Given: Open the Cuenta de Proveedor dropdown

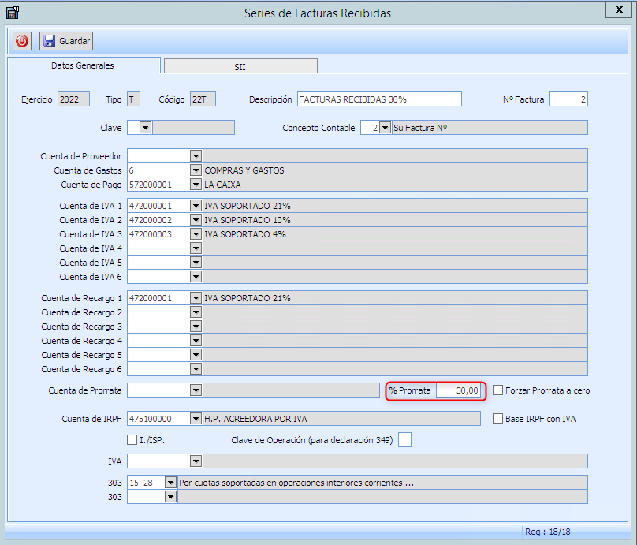Looking at the screenshot, I should tap(196, 156).
